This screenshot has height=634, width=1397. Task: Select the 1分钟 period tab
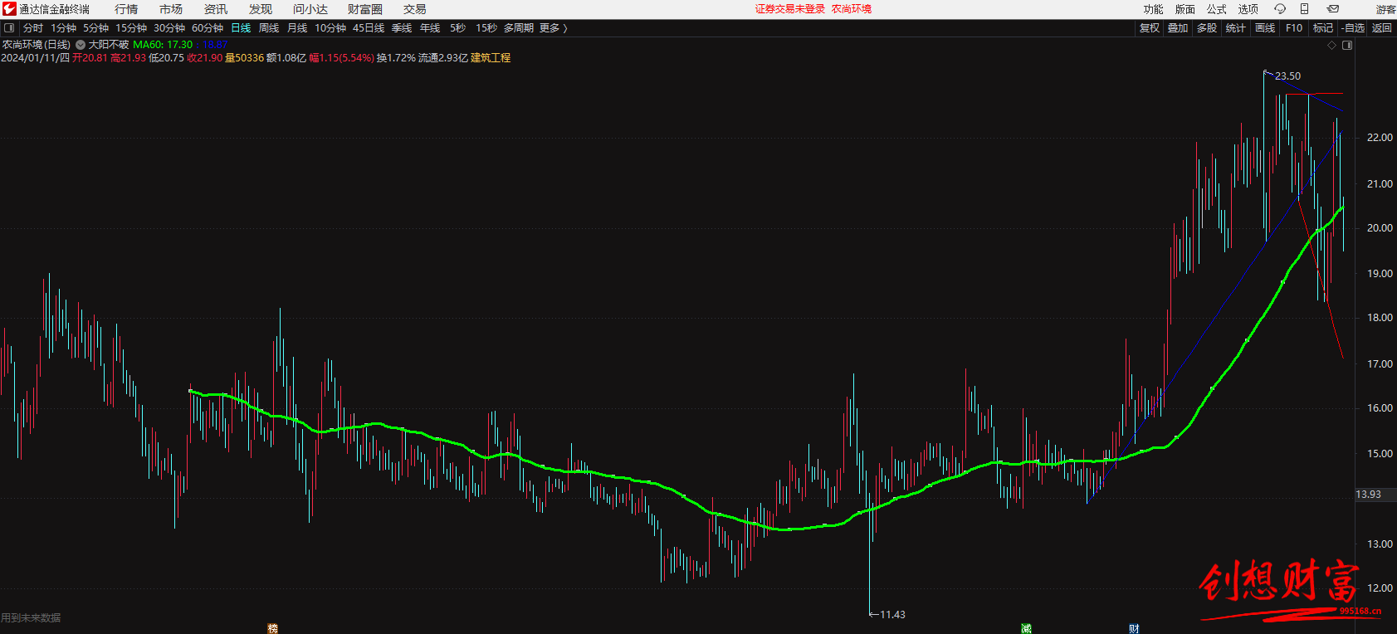coord(64,28)
